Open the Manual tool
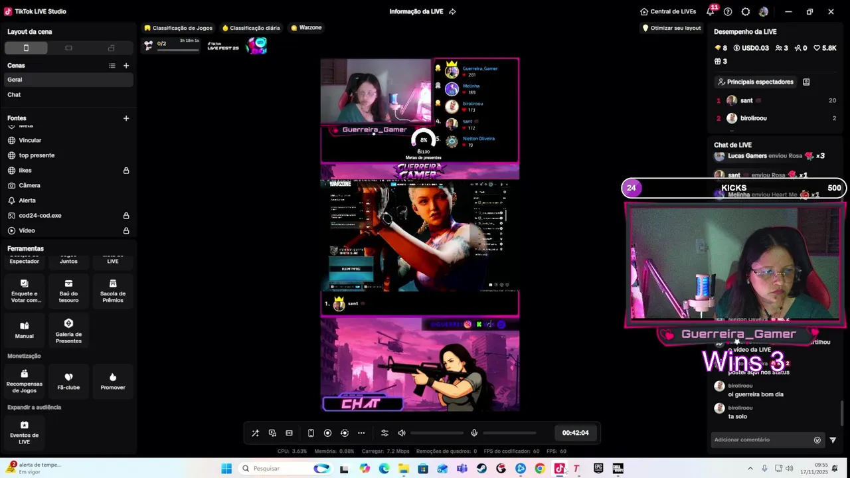This screenshot has height=478, width=850. pyautogui.click(x=25, y=330)
